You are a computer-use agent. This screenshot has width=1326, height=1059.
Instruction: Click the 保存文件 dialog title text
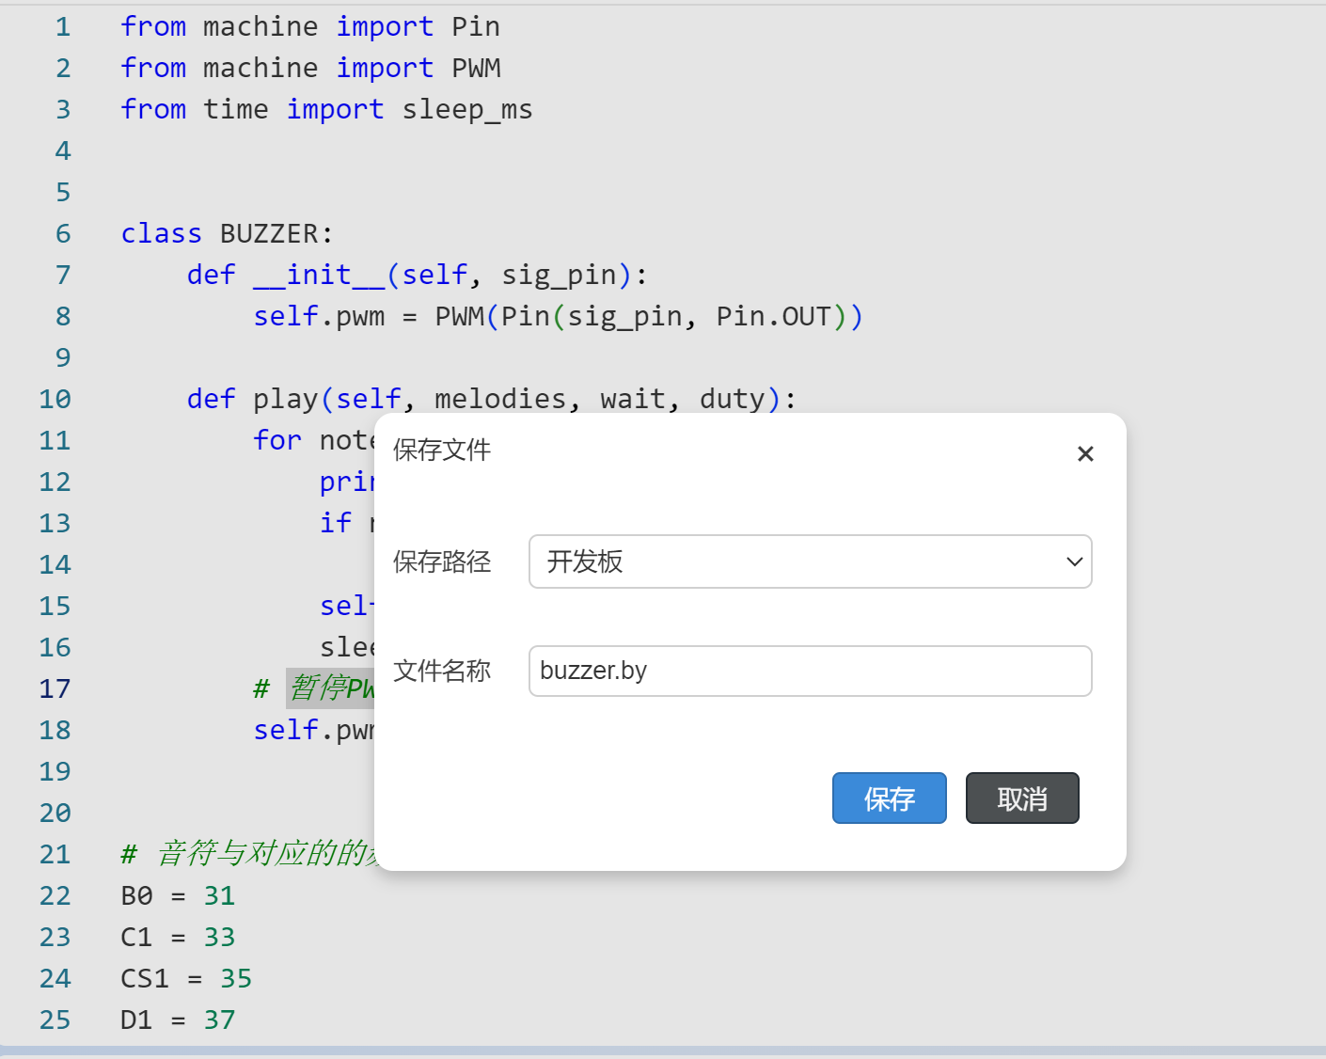[x=442, y=450]
